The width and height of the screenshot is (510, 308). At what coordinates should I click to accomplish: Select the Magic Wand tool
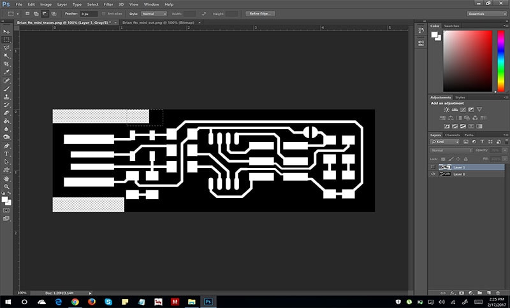[x=6, y=56]
